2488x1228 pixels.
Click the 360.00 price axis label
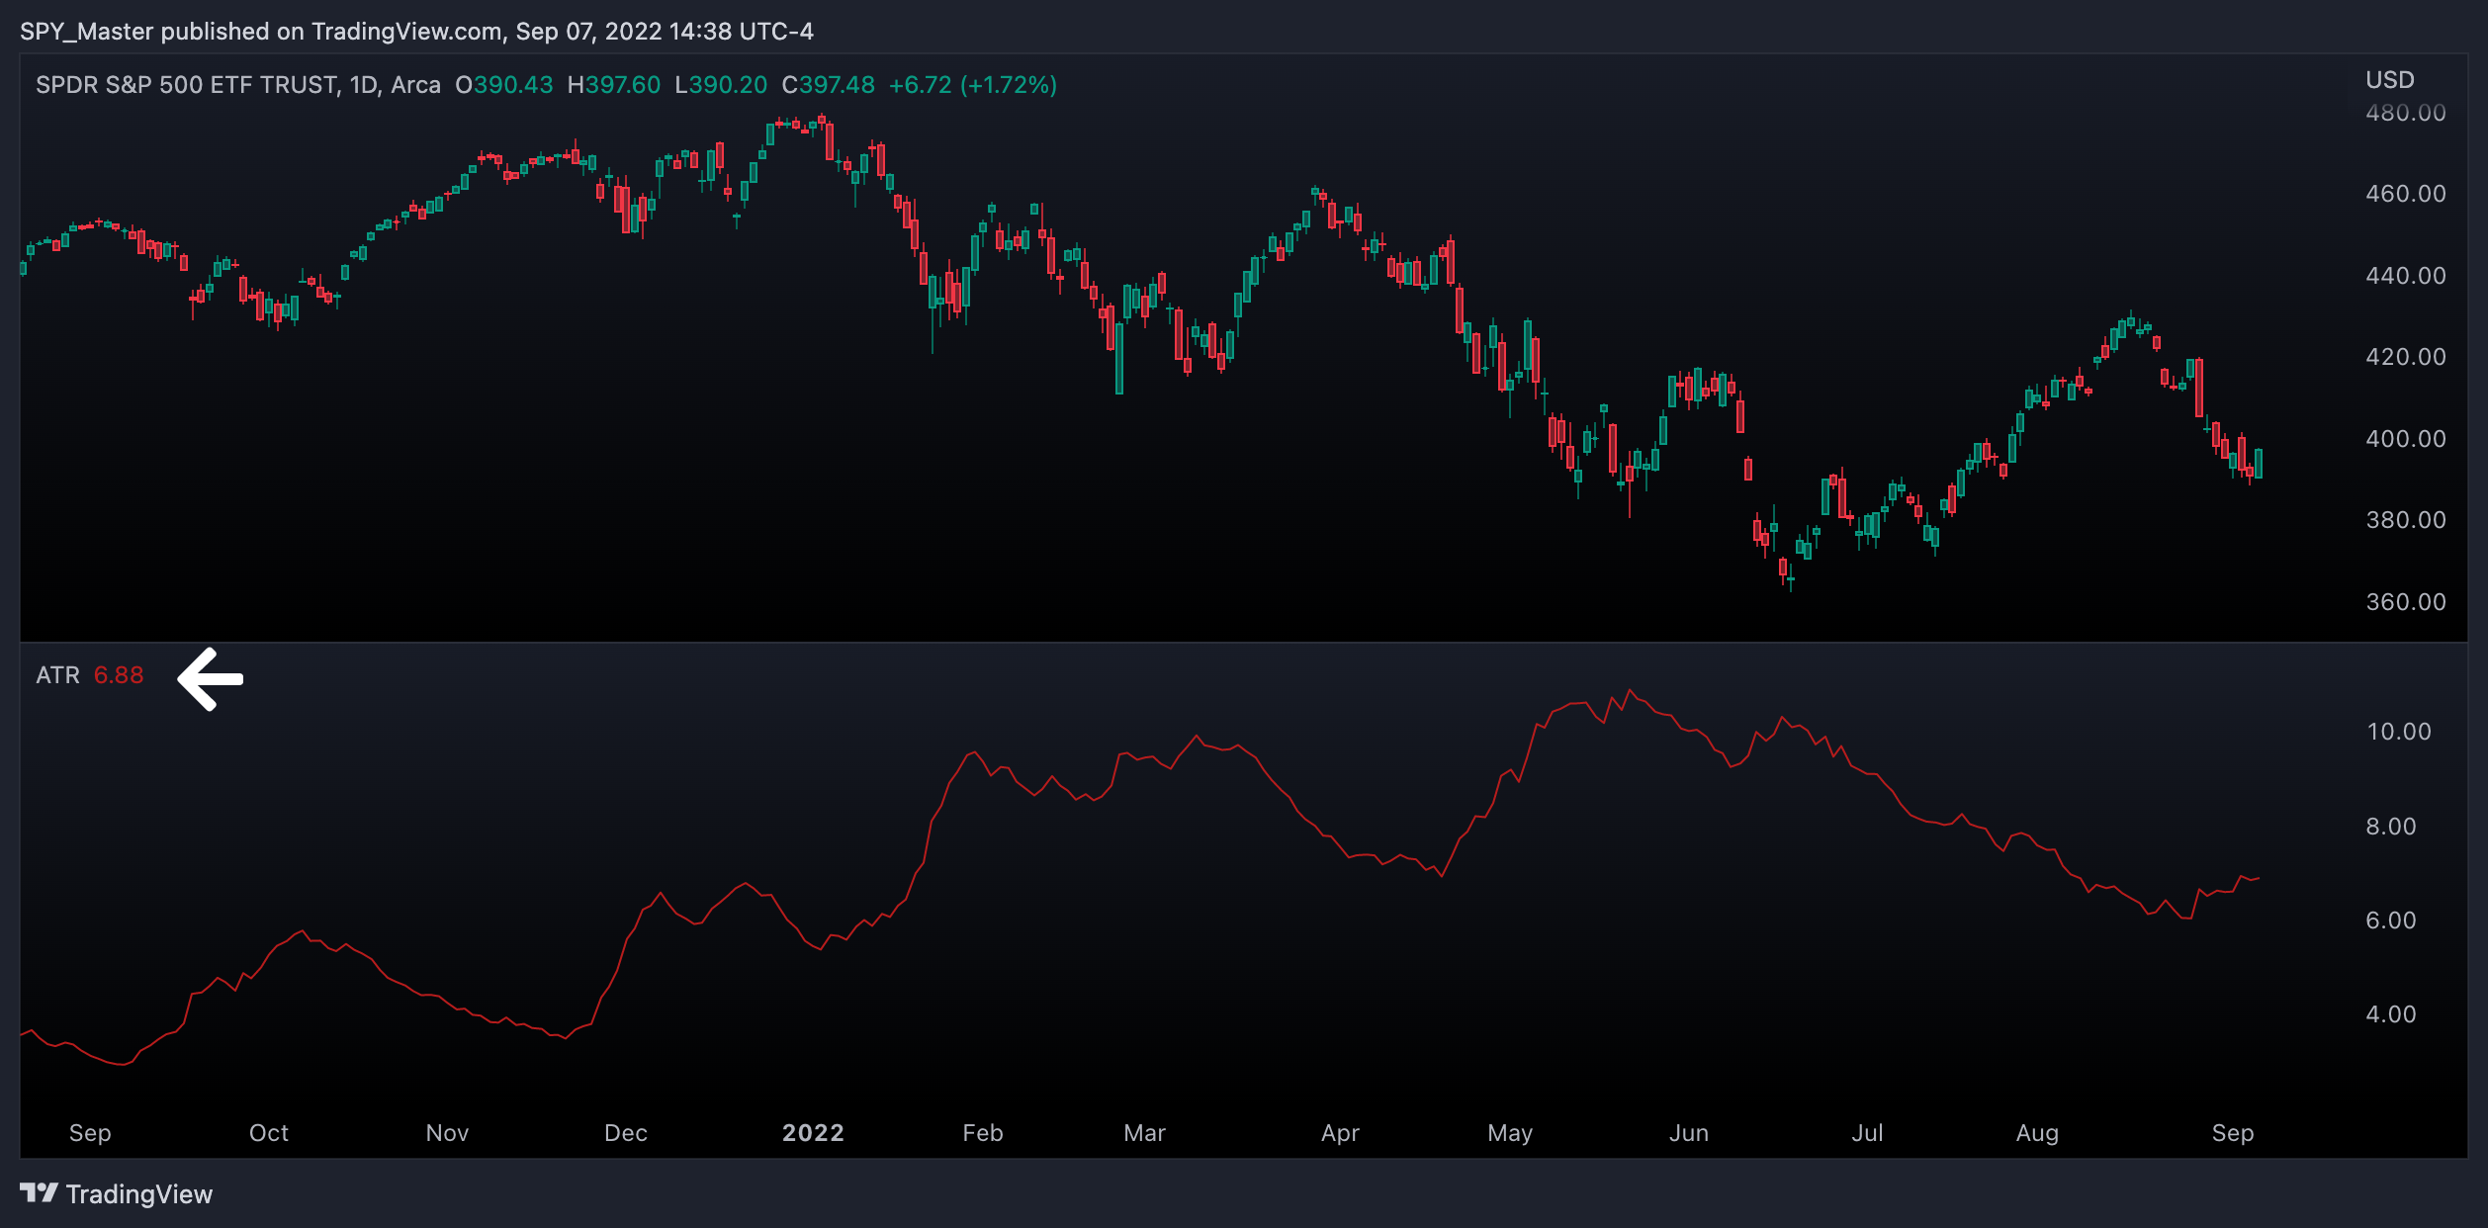2406,602
